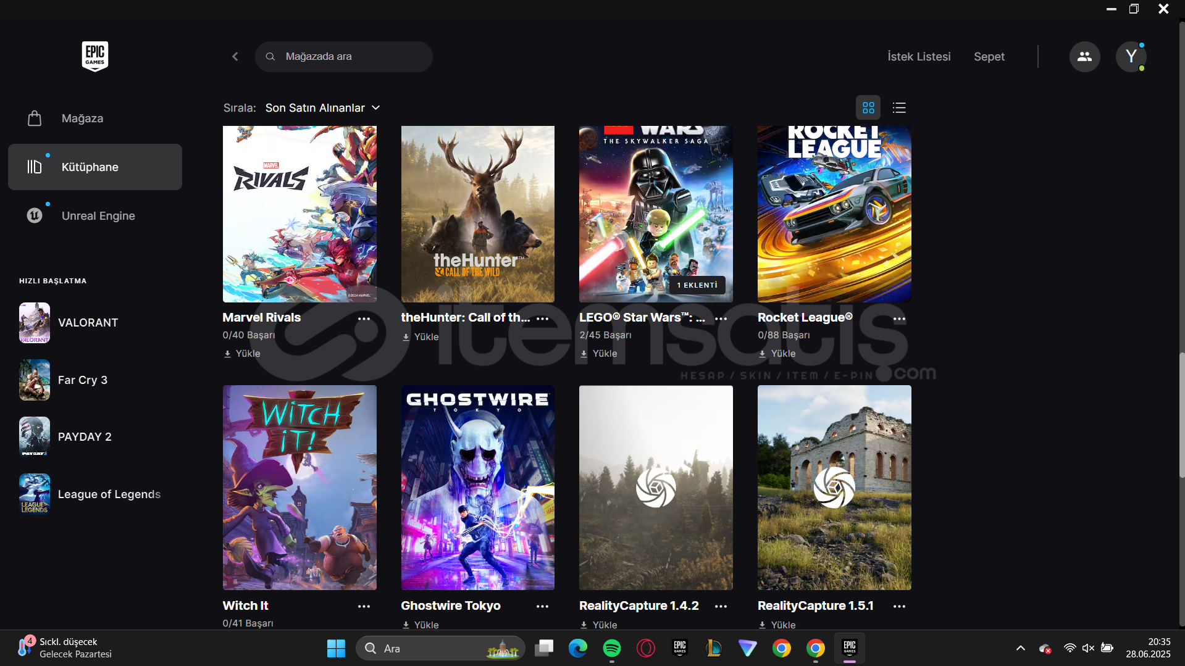This screenshot has width=1185, height=666.
Task: Switch to list view
Action: tap(899, 107)
